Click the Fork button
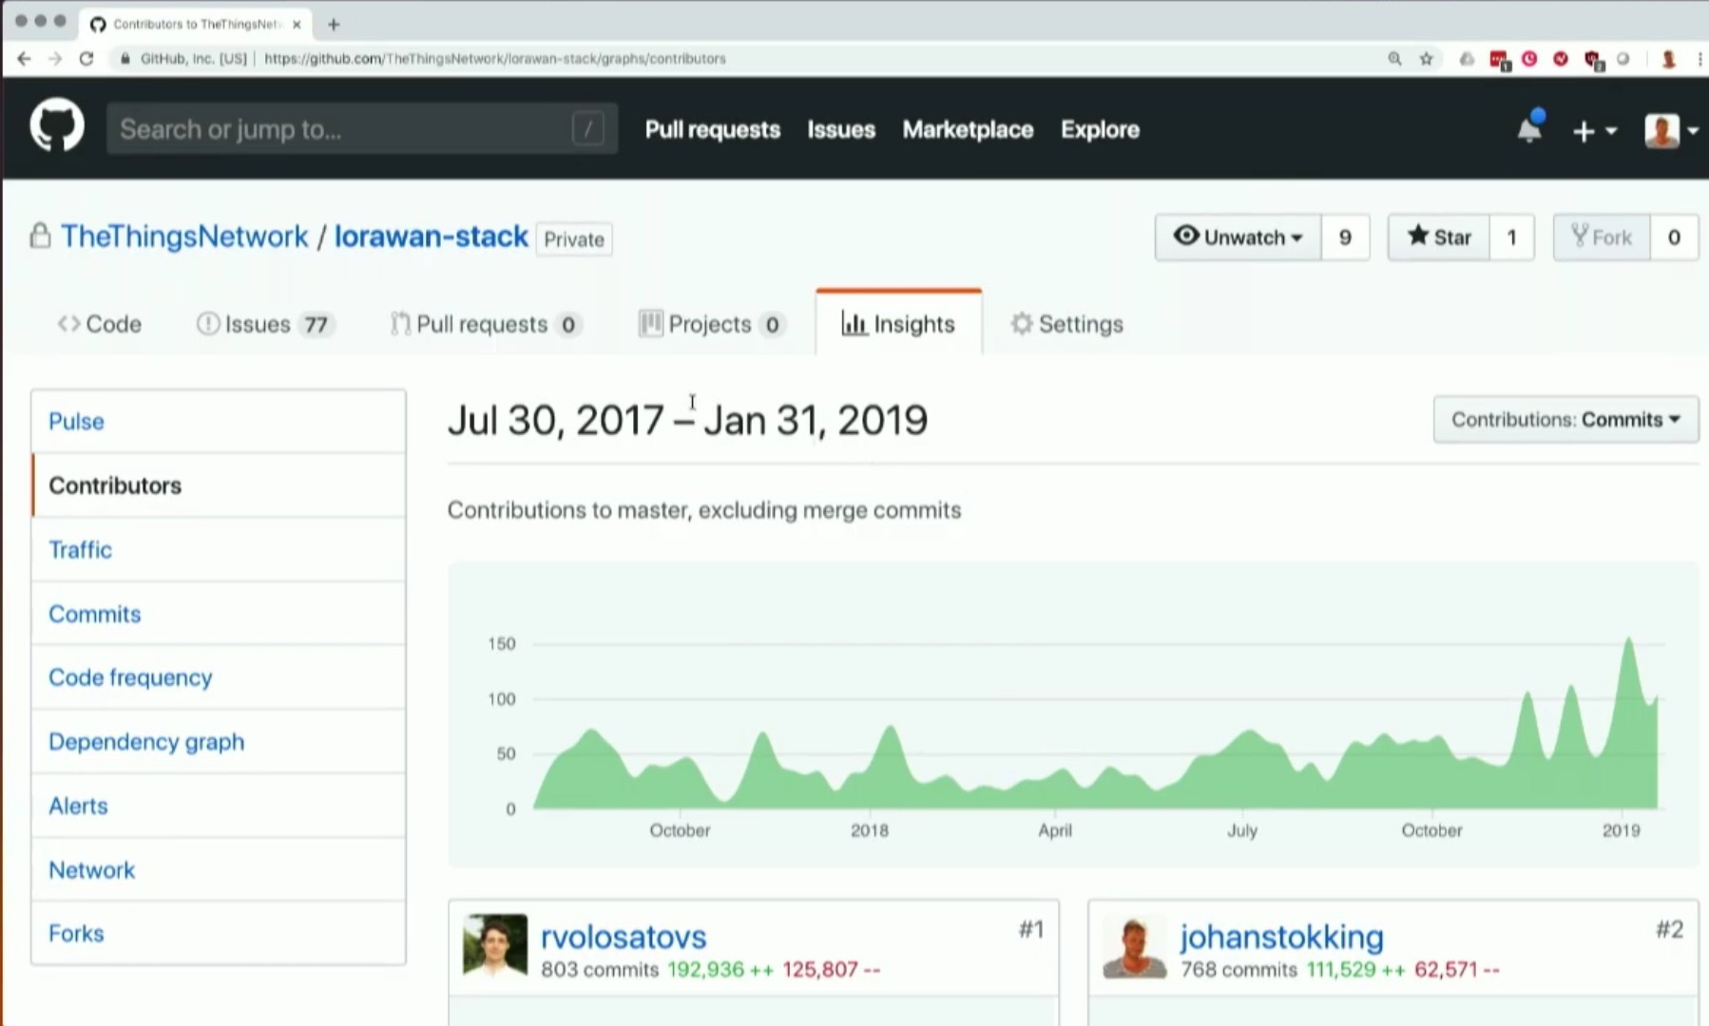The width and height of the screenshot is (1709, 1026). coord(1602,237)
